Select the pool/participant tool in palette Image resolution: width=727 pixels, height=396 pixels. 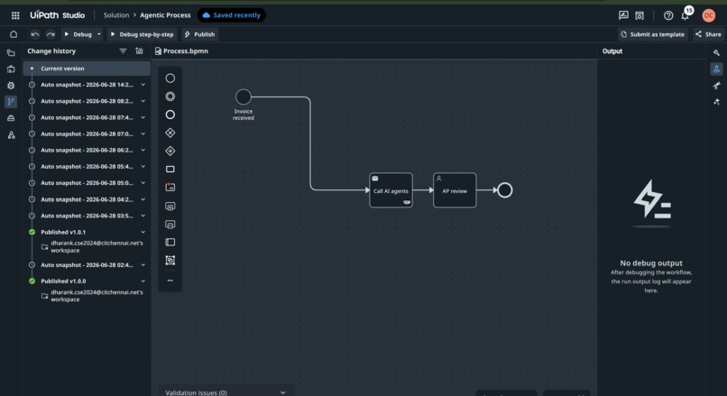(170, 242)
